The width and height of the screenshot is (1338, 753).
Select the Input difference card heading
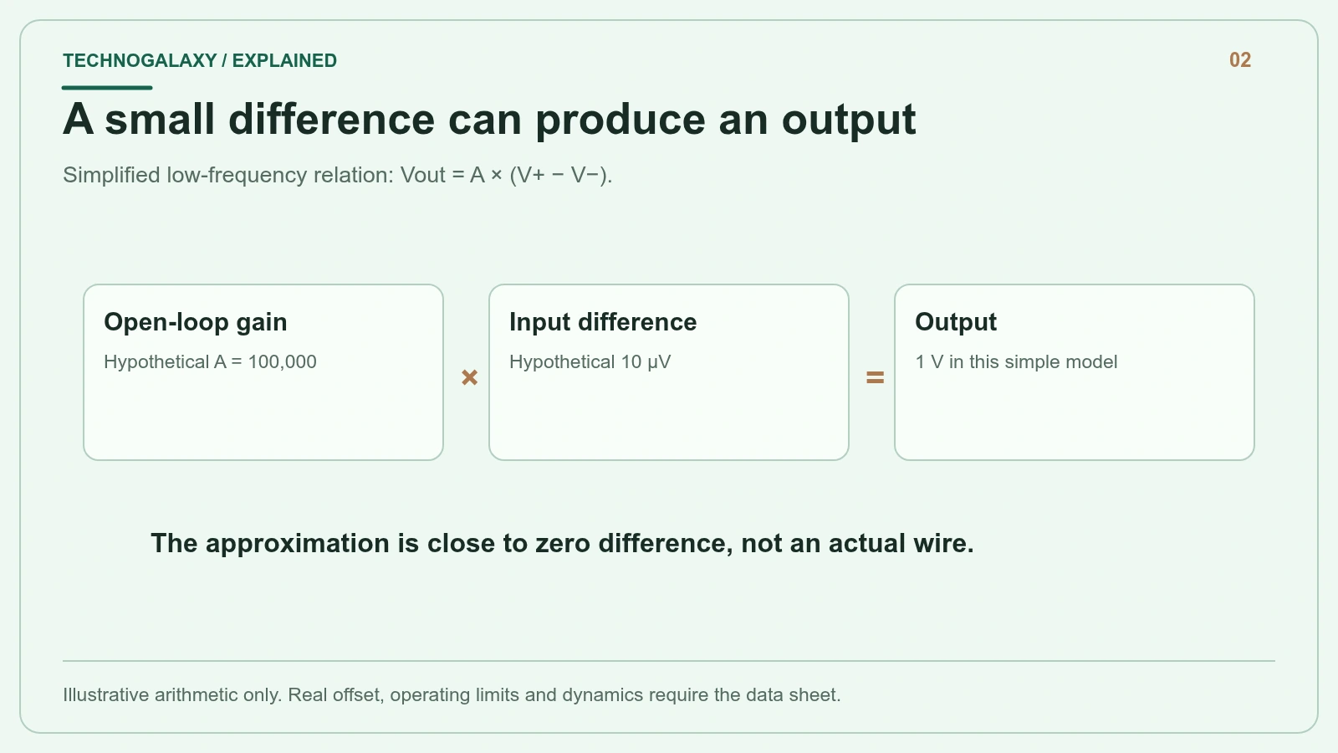tap(603, 322)
